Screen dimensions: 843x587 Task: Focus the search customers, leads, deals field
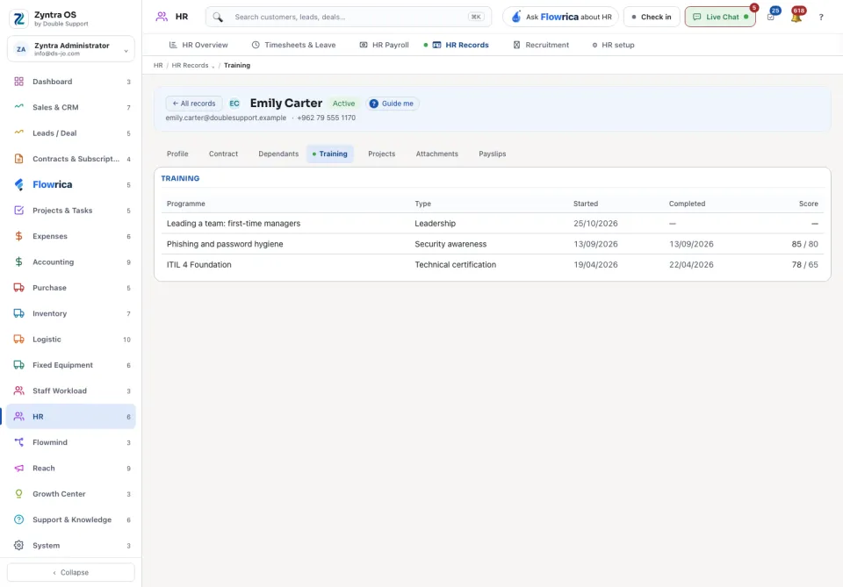click(x=349, y=18)
